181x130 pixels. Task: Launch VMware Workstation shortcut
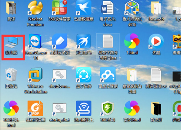tap(35, 75)
